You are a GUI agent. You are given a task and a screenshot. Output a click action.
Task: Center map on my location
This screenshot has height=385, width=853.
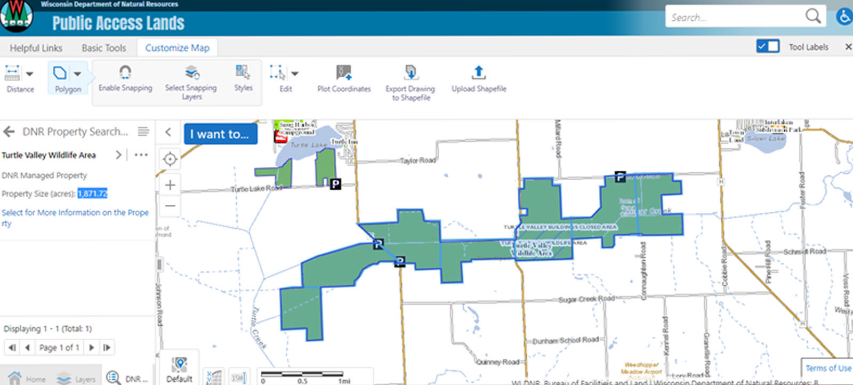(170, 159)
